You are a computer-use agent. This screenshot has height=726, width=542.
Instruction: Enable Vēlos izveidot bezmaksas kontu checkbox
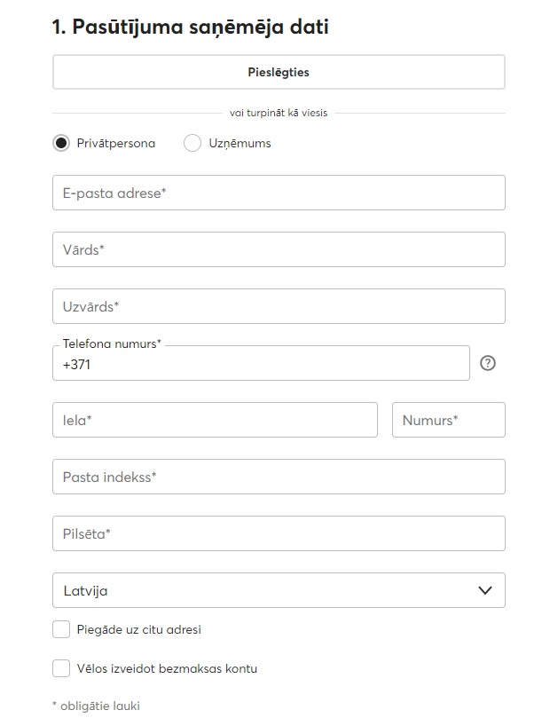point(61,668)
